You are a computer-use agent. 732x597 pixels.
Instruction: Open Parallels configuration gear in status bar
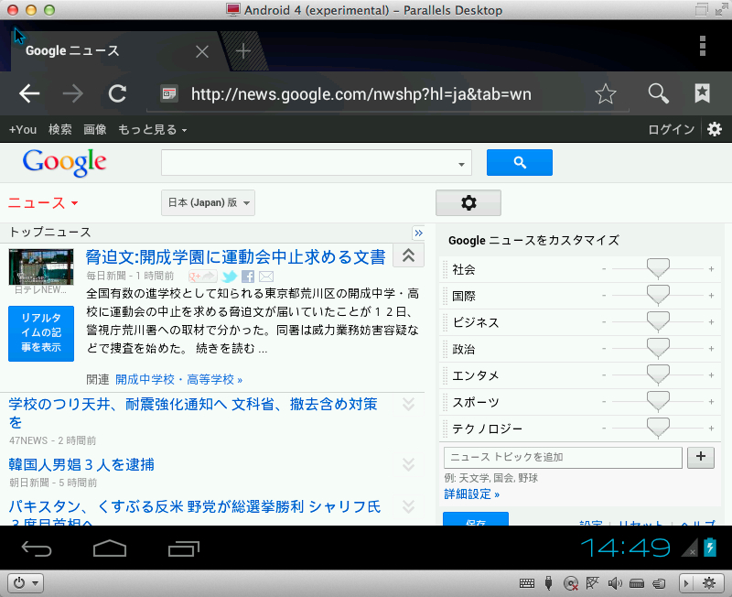pyautogui.click(x=709, y=583)
